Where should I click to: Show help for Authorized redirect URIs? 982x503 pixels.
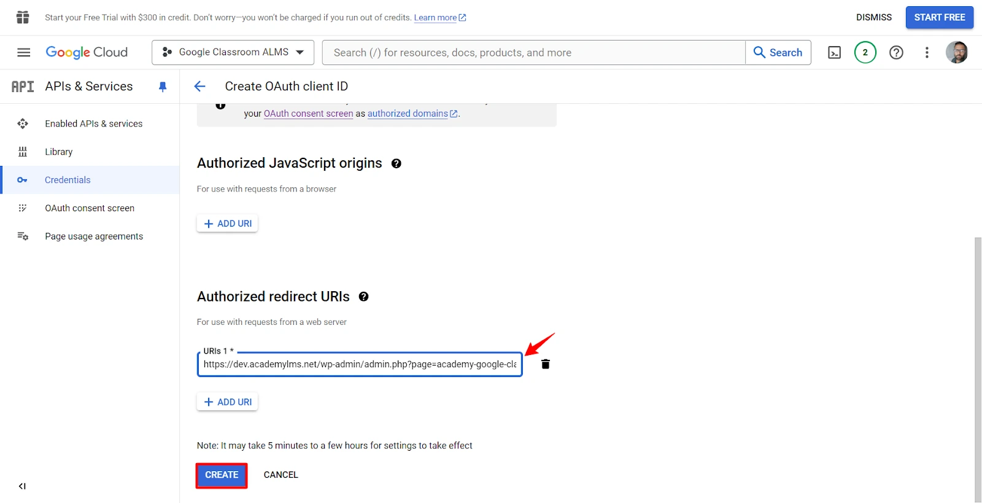[x=364, y=297]
